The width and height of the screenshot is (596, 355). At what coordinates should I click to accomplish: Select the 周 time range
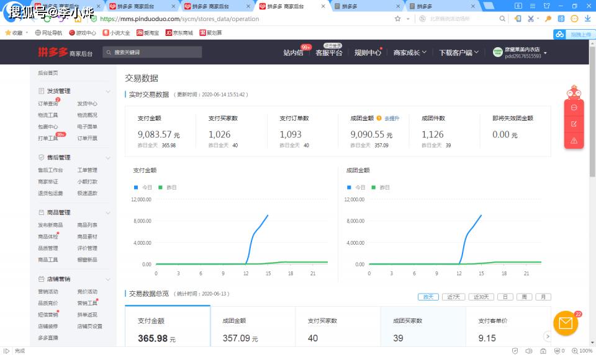click(524, 297)
